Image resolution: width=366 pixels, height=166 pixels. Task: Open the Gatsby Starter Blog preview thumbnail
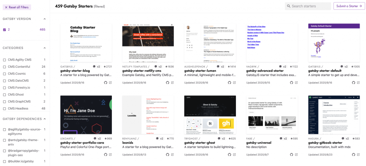click(86, 43)
